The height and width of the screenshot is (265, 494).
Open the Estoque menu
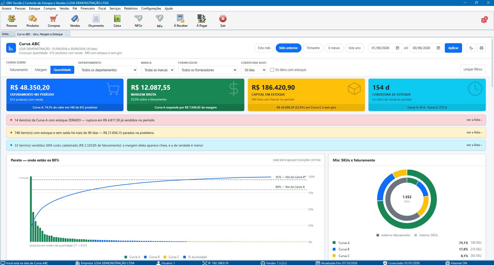click(35, 8)
